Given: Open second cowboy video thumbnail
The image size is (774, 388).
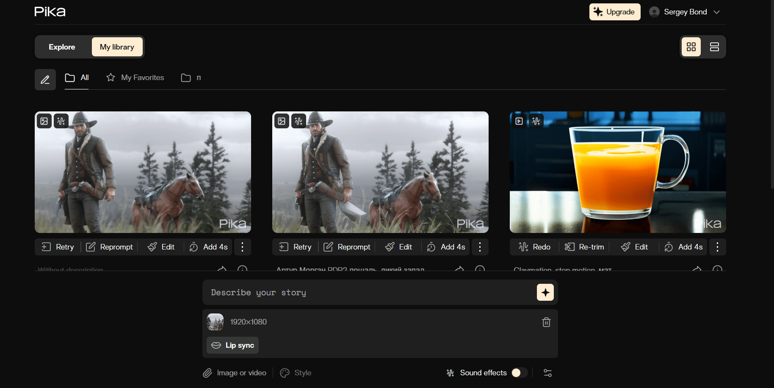Looking at the screenshot, I should (x=380, y=172).
